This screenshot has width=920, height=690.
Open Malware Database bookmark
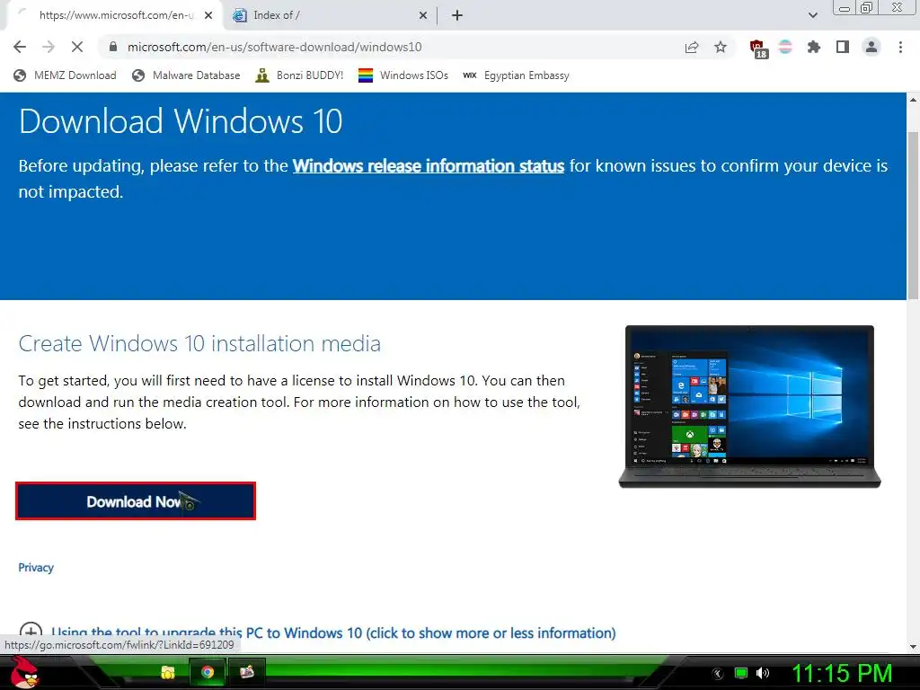[x=186, y=75]
